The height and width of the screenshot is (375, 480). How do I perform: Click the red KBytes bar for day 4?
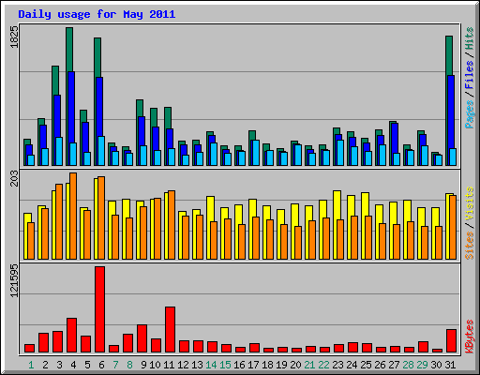tap(71, 336)
